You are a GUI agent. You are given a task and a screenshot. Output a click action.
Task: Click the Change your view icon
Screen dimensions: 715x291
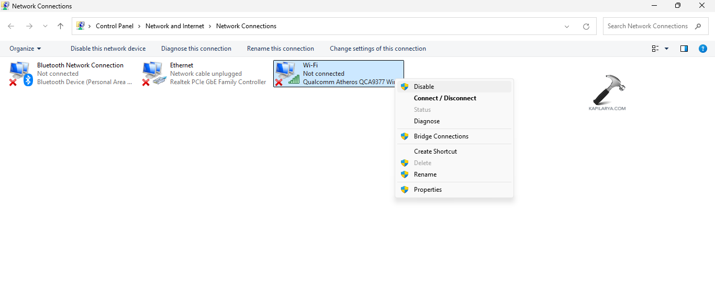[x=655, y=49]
